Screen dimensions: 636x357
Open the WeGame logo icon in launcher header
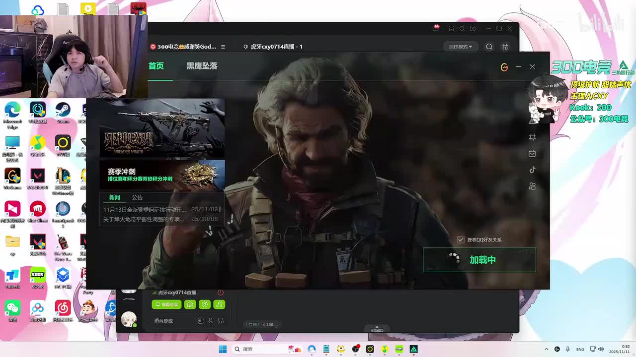coord(504,67)
